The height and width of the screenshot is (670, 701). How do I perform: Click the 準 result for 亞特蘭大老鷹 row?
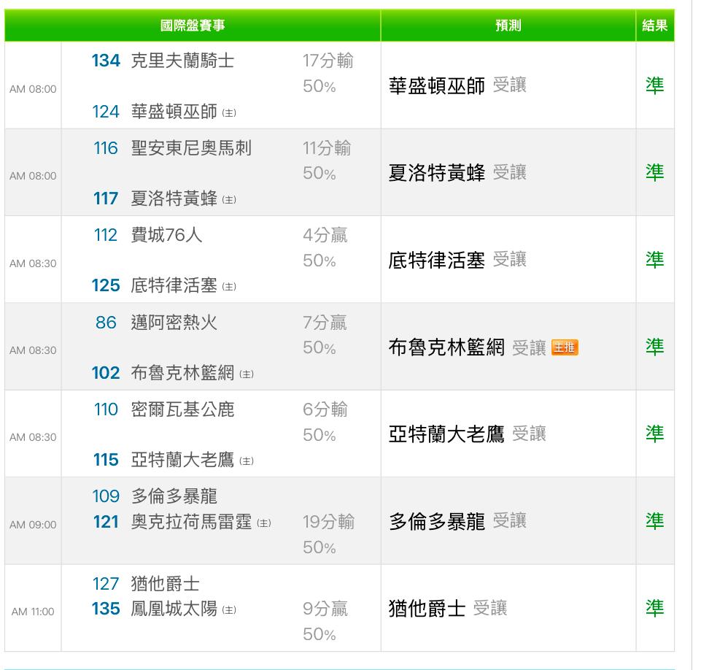click(x=655, y=434)
